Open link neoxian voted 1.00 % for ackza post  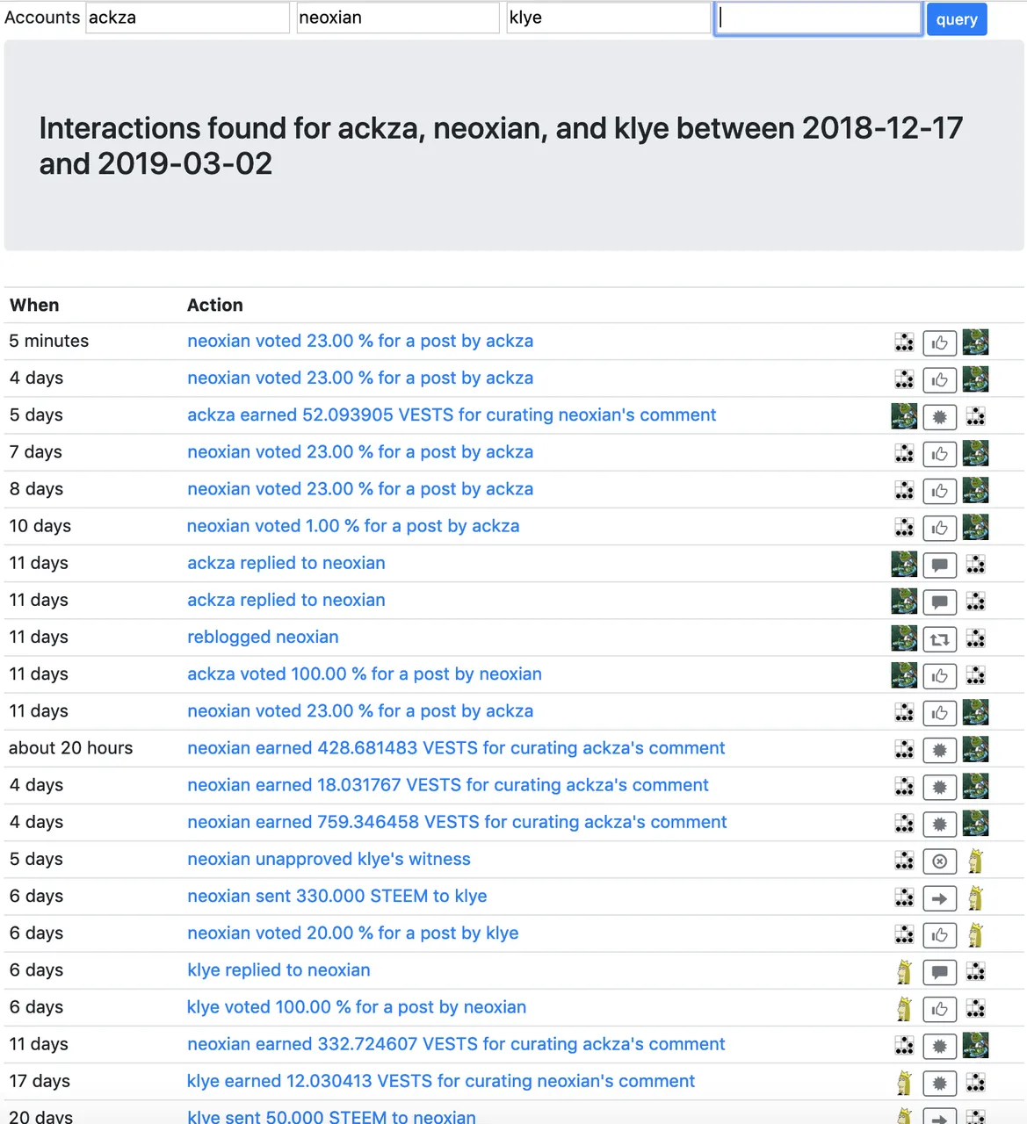(353, 526)
